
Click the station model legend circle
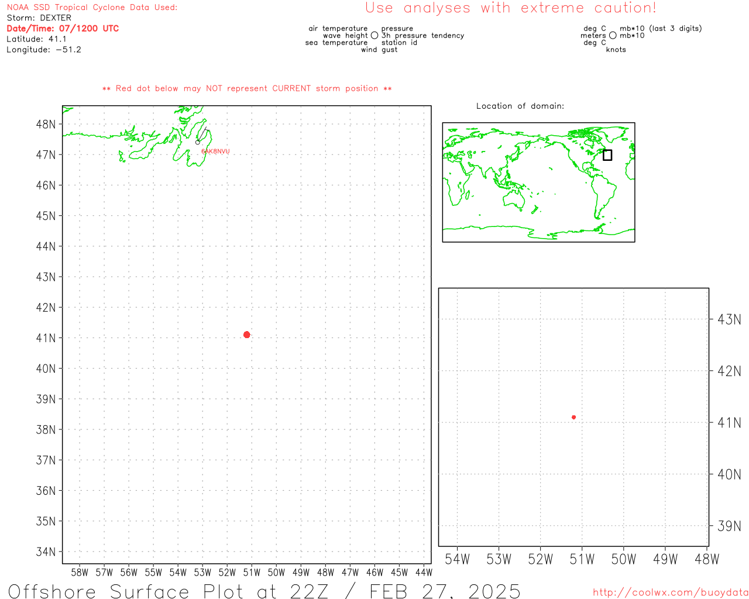pyautogui.click(x=374, y=35)
